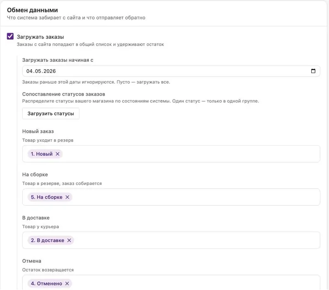Remove the 5. На сборке tag
The width and height of the screenshot is (329, 290).
(x=67, y=197)
